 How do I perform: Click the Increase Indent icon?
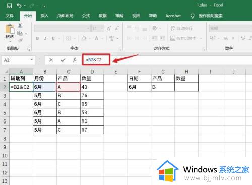(162, 38)
